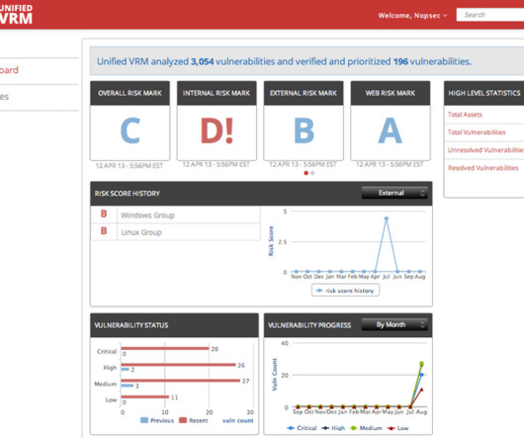Screen dimensions: 524x438
Task: Toggle the Medium series legend marker
Action: coord(354,428)
